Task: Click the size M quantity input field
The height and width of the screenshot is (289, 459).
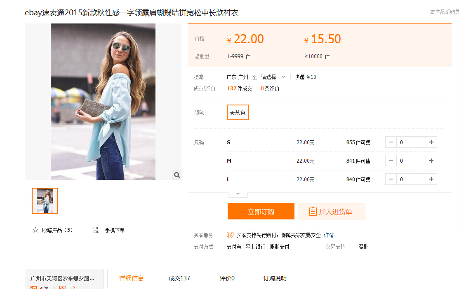Action: pos(411,161)
